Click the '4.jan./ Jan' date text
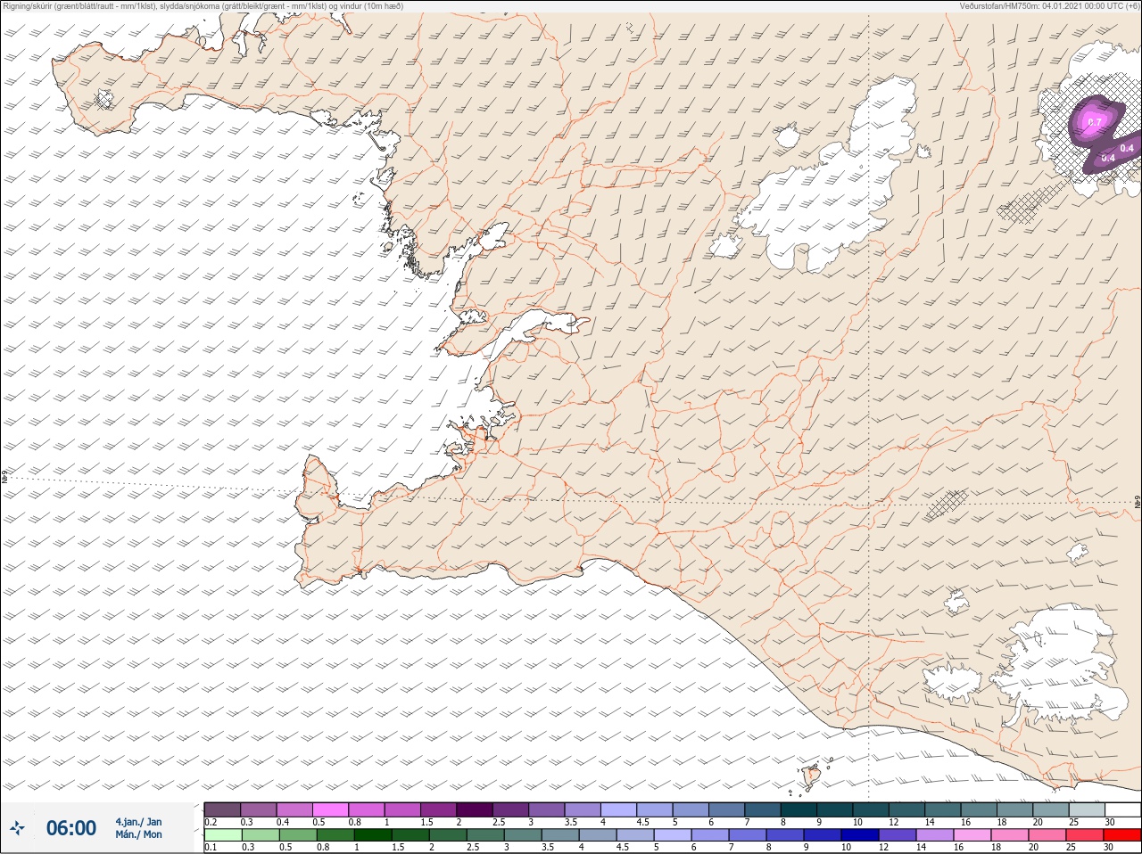1142x854 pixels. click(x=138, y=822)
